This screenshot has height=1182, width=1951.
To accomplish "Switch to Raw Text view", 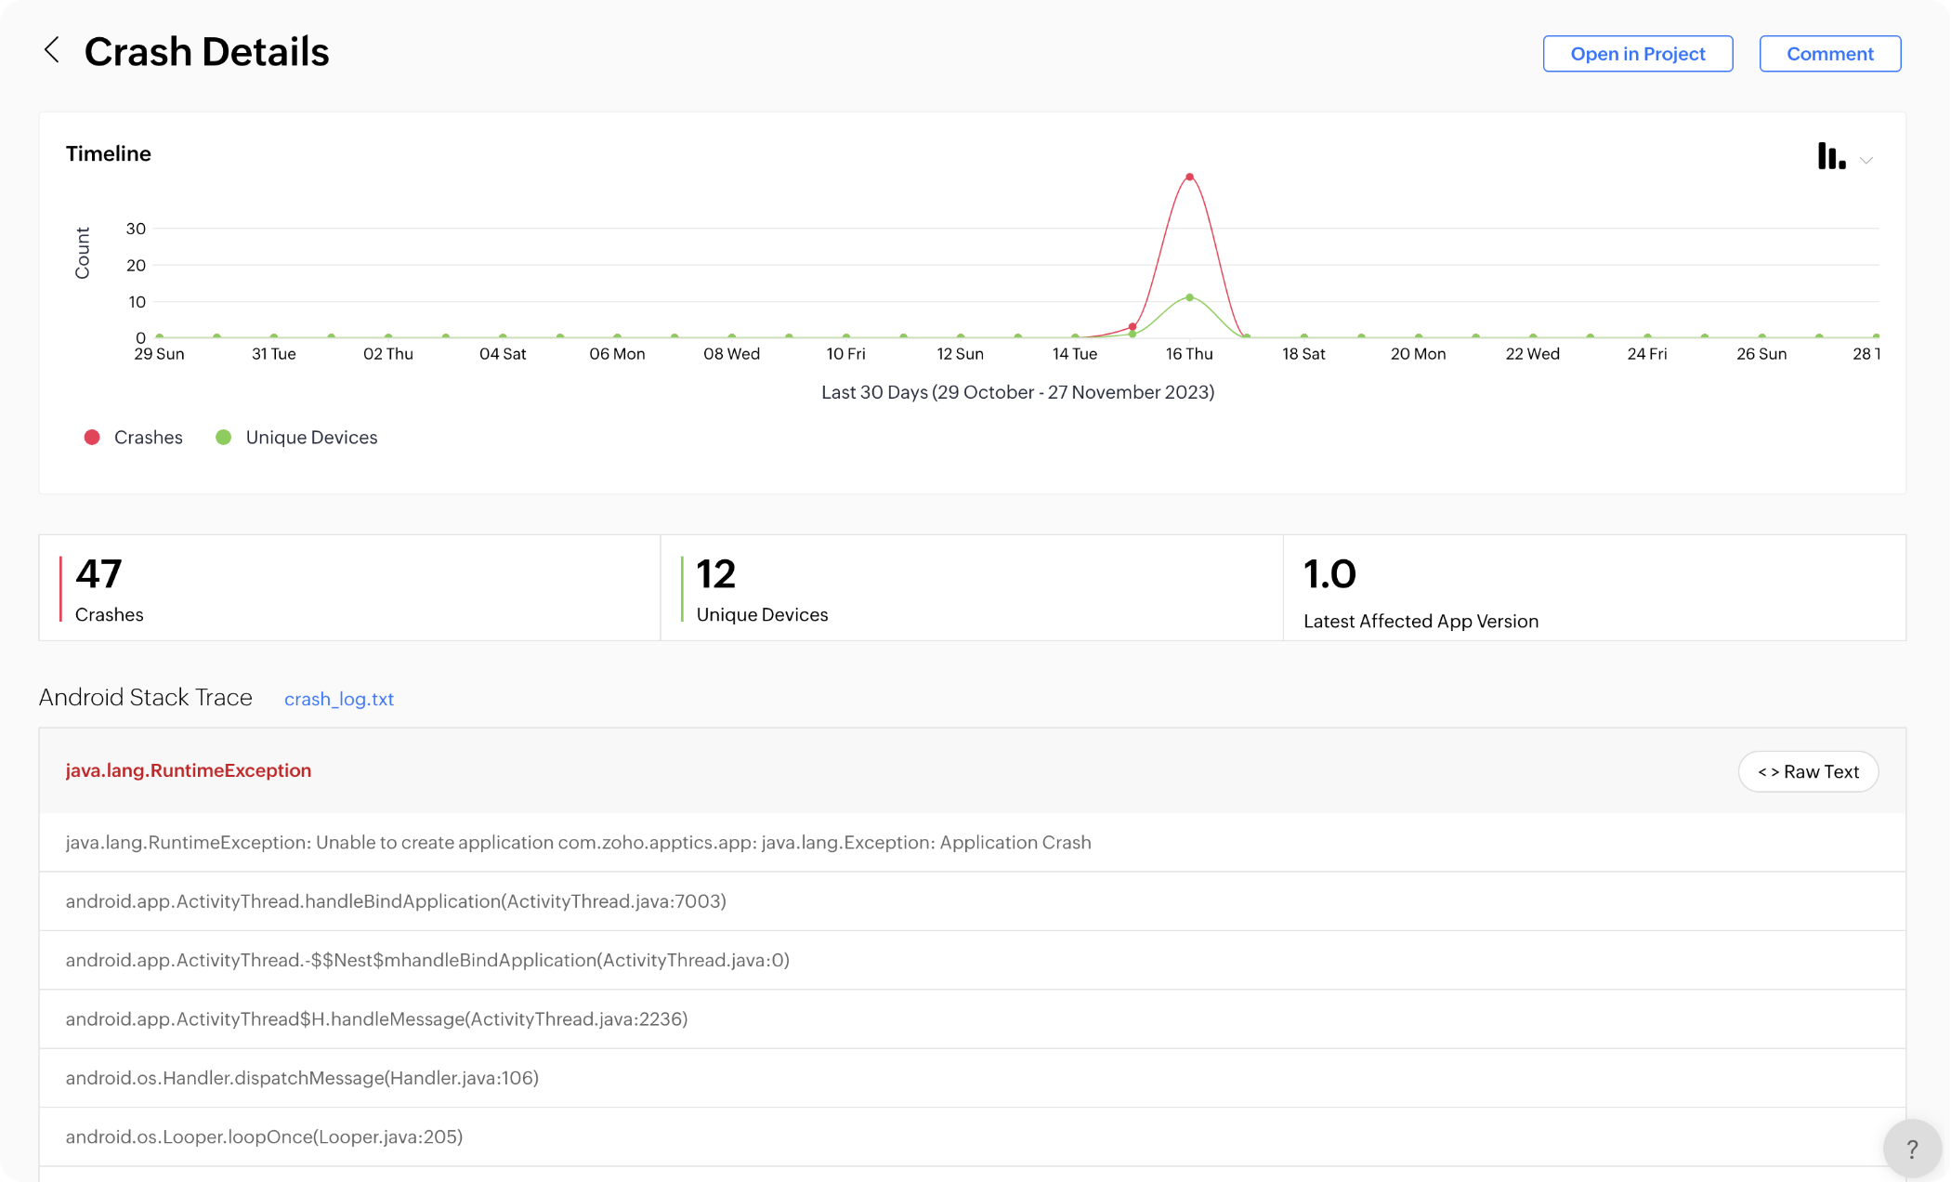I will coord(1807,772).
